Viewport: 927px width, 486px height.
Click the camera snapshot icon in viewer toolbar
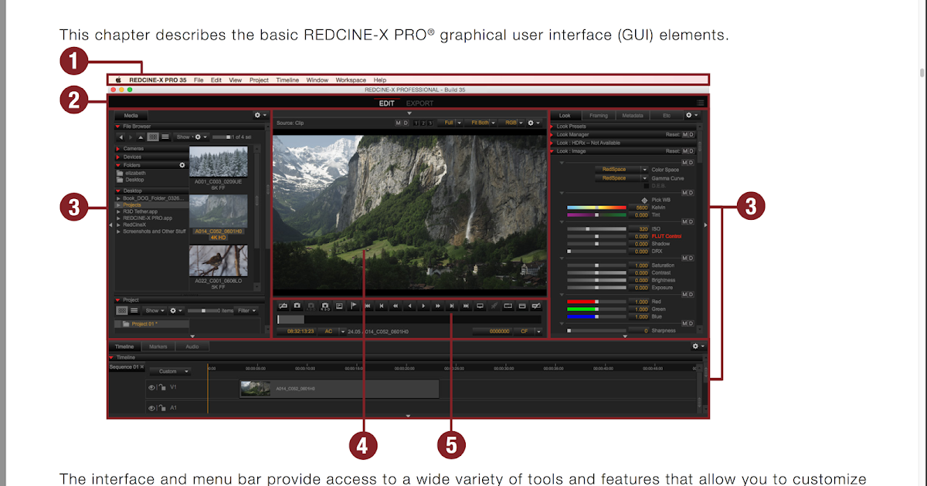(297, 306)
